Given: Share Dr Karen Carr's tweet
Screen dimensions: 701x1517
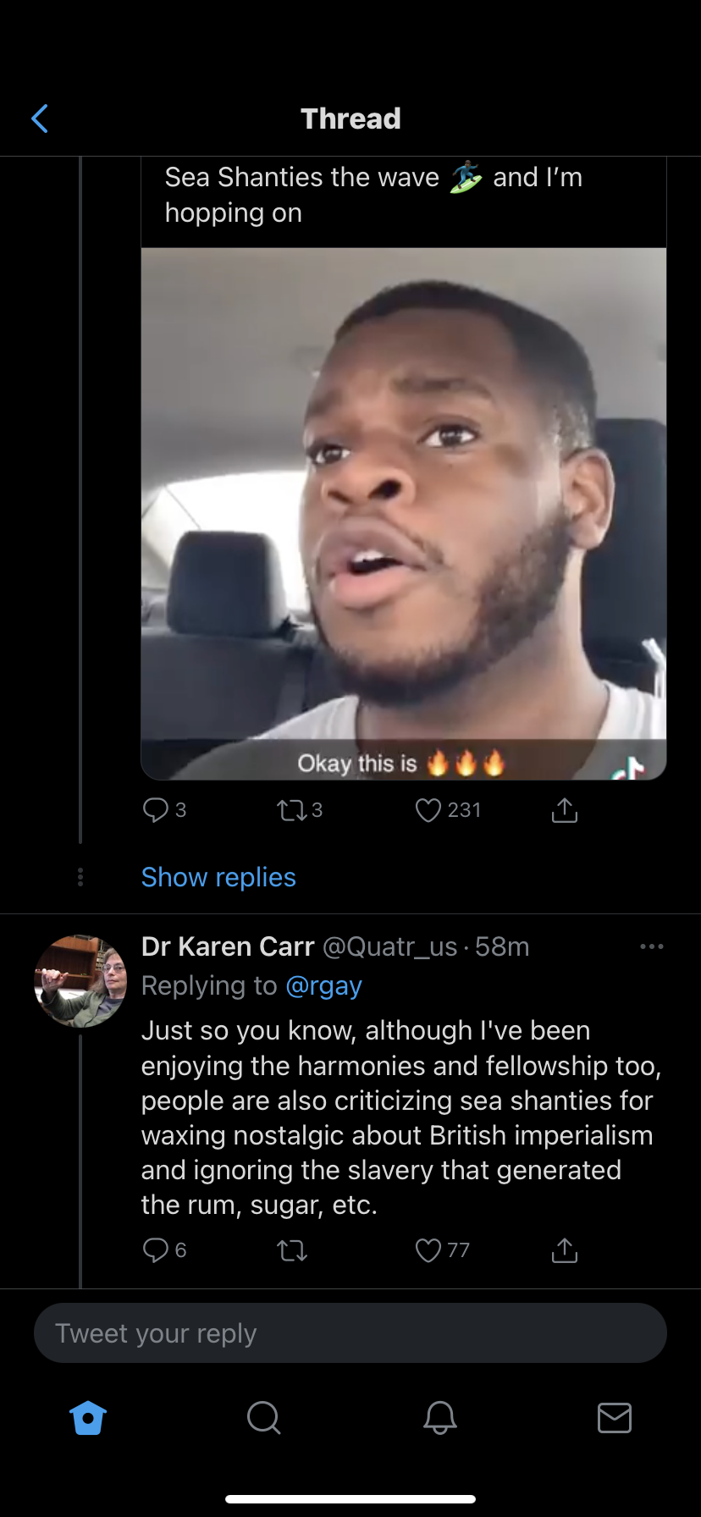Looking at the screenshot, I should pos(564,1250).
